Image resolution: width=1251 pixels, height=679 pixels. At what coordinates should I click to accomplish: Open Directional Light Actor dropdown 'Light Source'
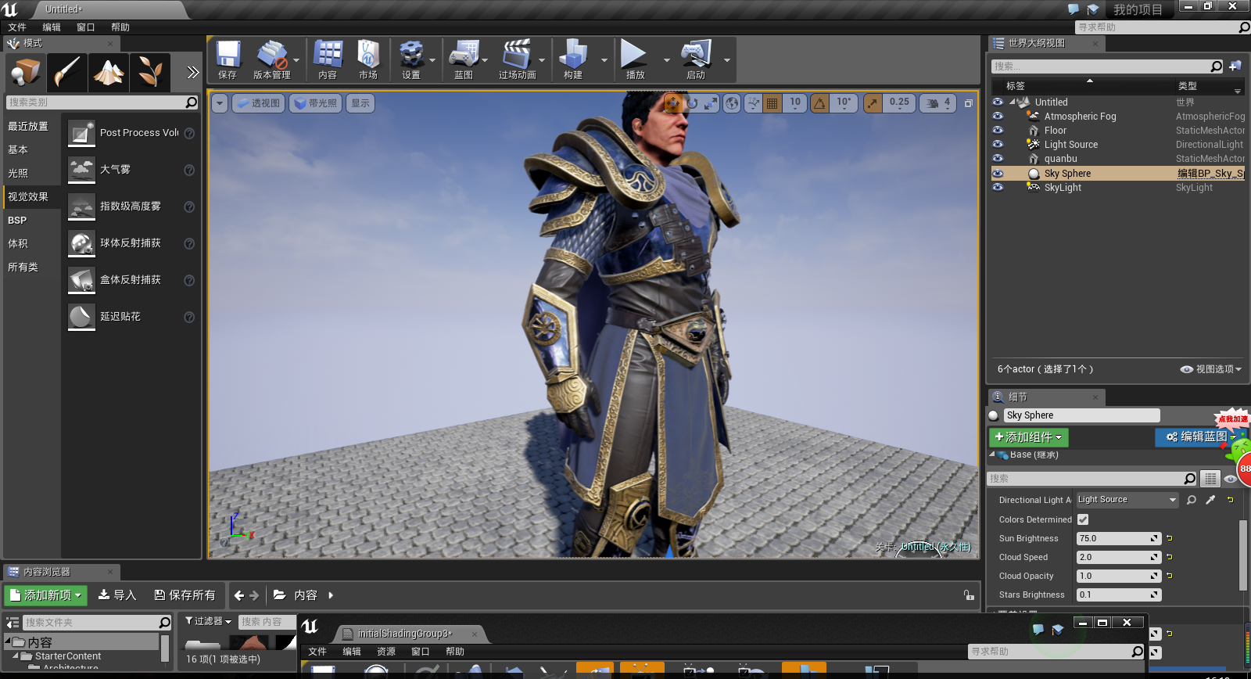1127,500
